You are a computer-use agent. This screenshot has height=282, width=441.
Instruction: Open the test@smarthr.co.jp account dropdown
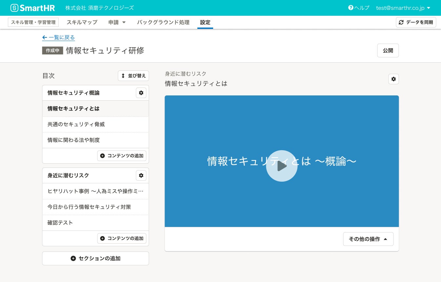[403, 8]
